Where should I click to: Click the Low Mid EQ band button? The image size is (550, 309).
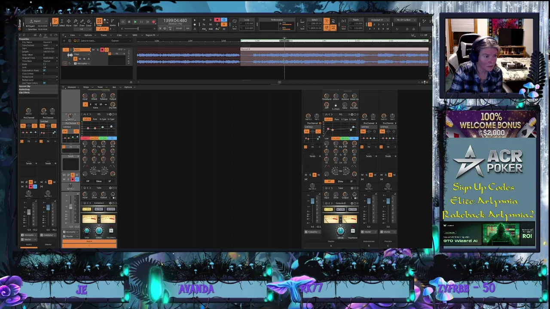pos(94,138)
